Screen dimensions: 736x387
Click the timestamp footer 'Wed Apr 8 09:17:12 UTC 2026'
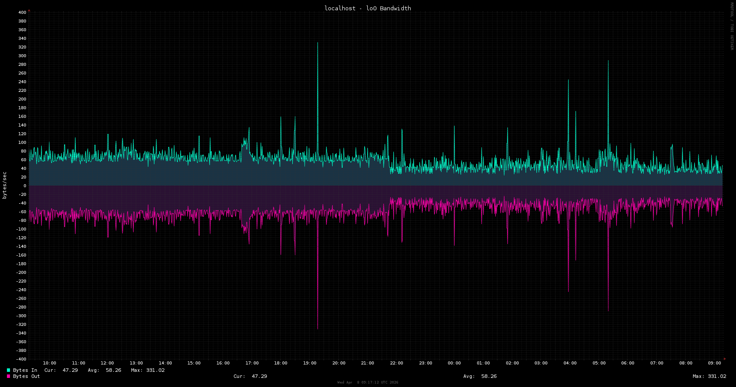click(367, 382)
